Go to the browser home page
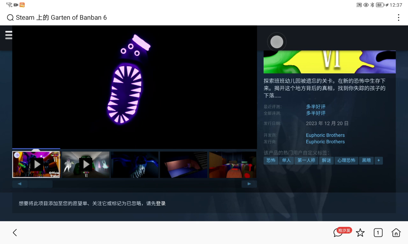The image size is (408, 244). coord(396,233)
